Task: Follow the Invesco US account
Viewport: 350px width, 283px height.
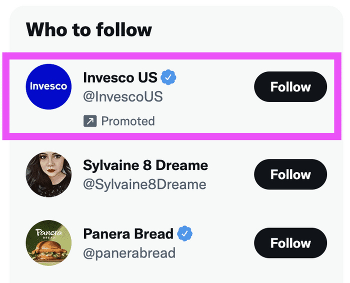Action: click(290, 87)
